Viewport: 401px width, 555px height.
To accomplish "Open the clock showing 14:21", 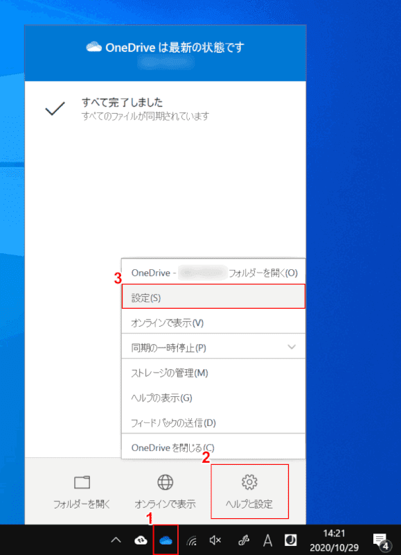I will 334,540.
